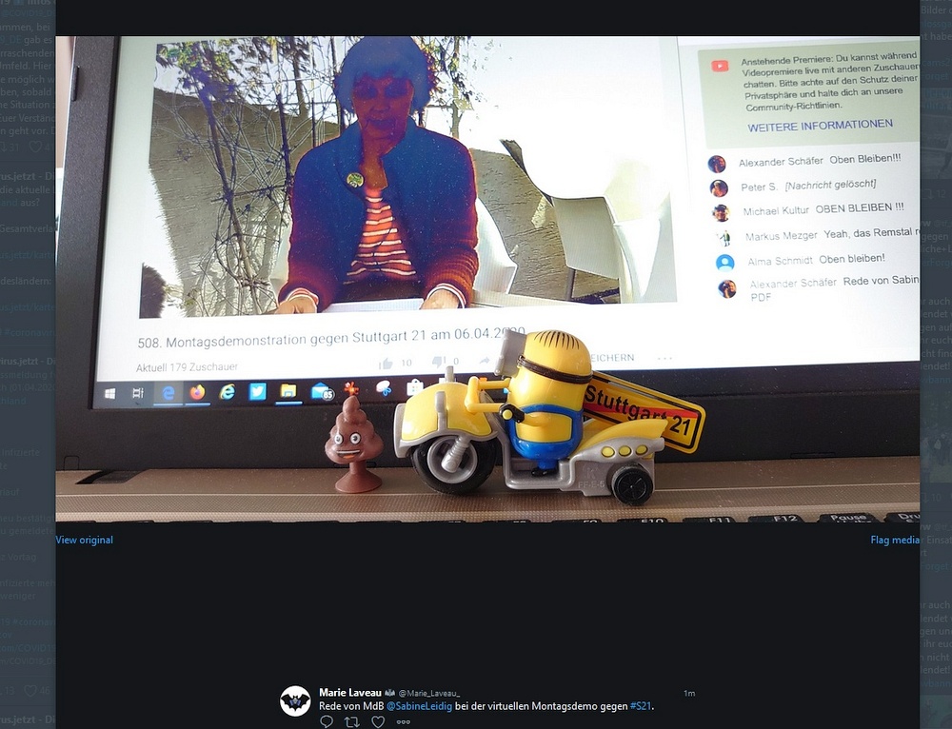Click the Firefox icon in the photographed taskbar
952x729 pixels.
coord(197,391)
